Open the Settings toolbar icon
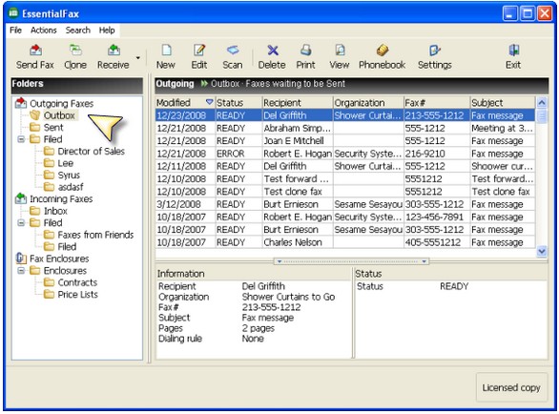559x414 pixels. pos(435,57)
